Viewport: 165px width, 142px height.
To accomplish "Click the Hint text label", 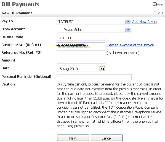I will (x=160, y=4).
